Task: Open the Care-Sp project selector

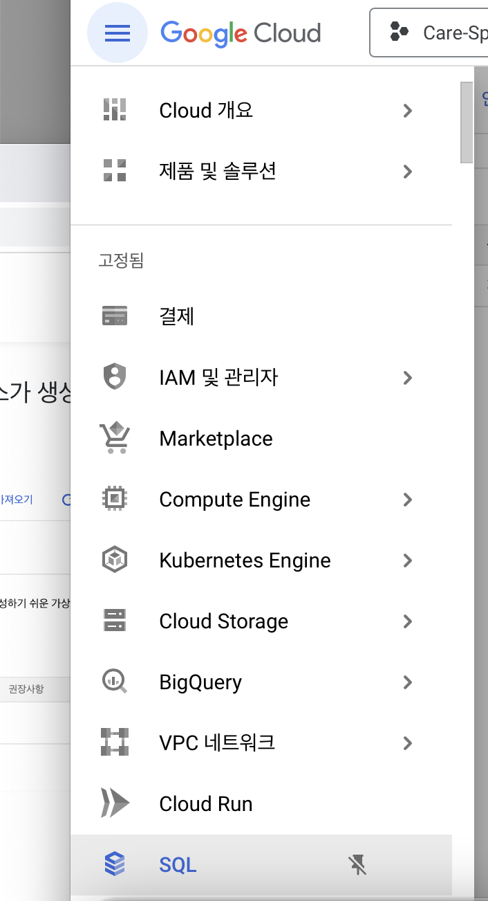Action: coord(429,33)
